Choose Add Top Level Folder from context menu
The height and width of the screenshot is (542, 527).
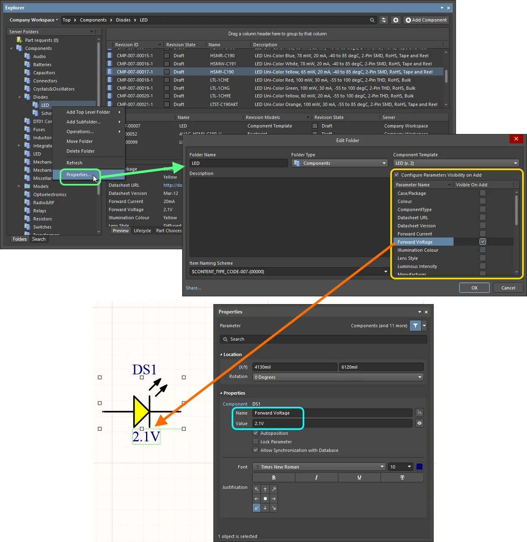click(88, 112)
